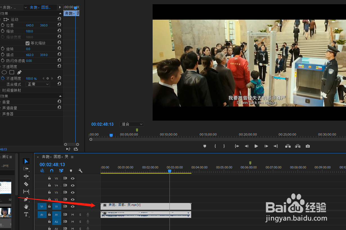Image resolution: width=346 pixels, height=230 pixels.
Task: Select the Track Select Forward tool
Action: pyautogui.click(x=26, y=169)
